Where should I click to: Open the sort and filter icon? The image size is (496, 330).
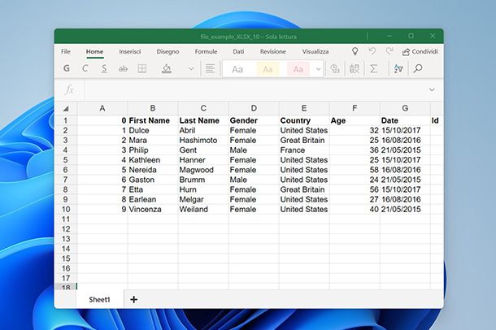(398, 68)
